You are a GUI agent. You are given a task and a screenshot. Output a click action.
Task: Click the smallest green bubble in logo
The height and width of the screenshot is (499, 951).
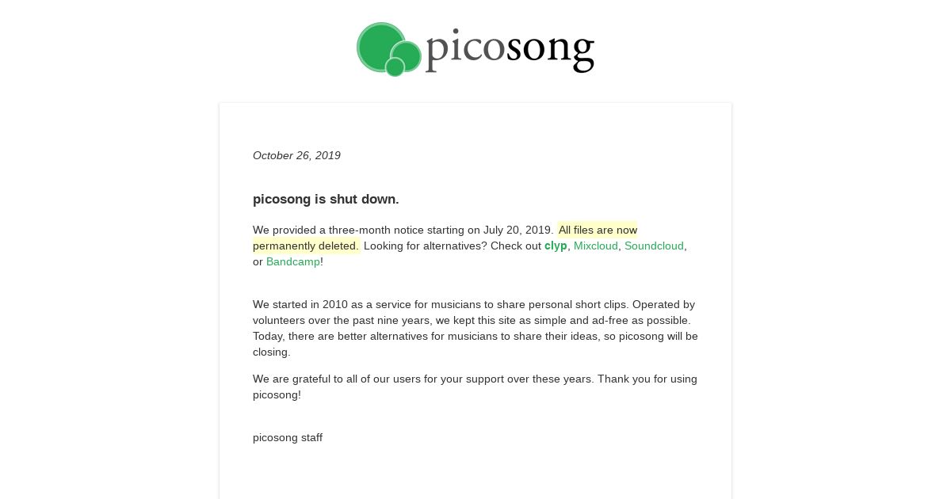tap(395, 67)
